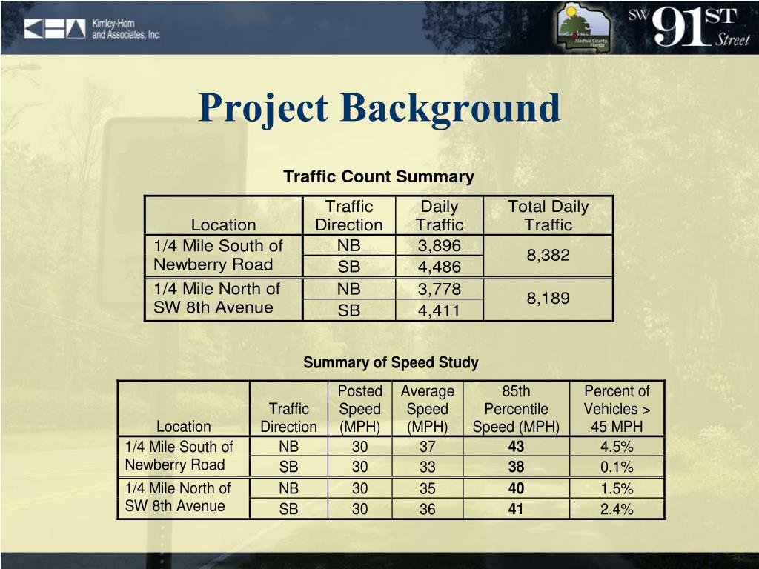This screenshot has height=569, width=759.
Task: Select the 8,382 total daily traffic cell
Action: point(548,255)
